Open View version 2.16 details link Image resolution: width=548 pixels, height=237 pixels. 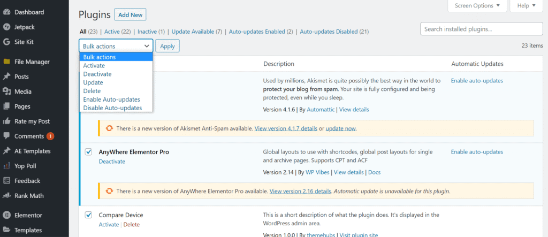coord(300,191)
